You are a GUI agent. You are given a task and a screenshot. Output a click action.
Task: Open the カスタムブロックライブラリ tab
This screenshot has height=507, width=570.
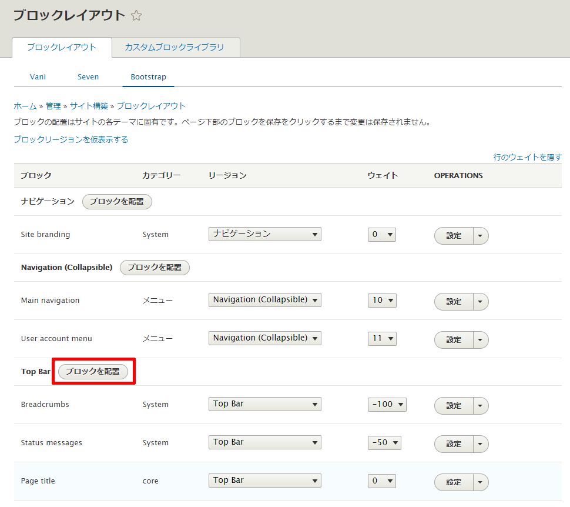(174, 47)
